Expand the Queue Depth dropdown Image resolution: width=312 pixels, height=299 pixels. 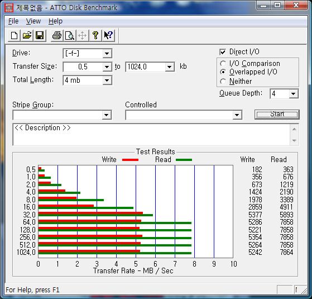[294, 94]
